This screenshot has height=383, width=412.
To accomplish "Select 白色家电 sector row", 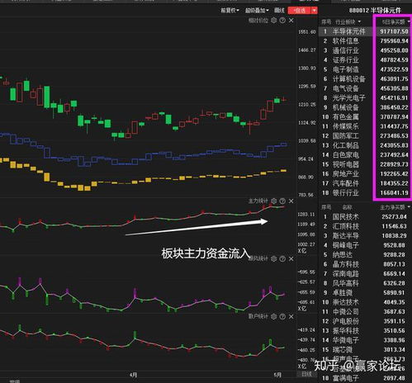I will click(x=365, y=155).
